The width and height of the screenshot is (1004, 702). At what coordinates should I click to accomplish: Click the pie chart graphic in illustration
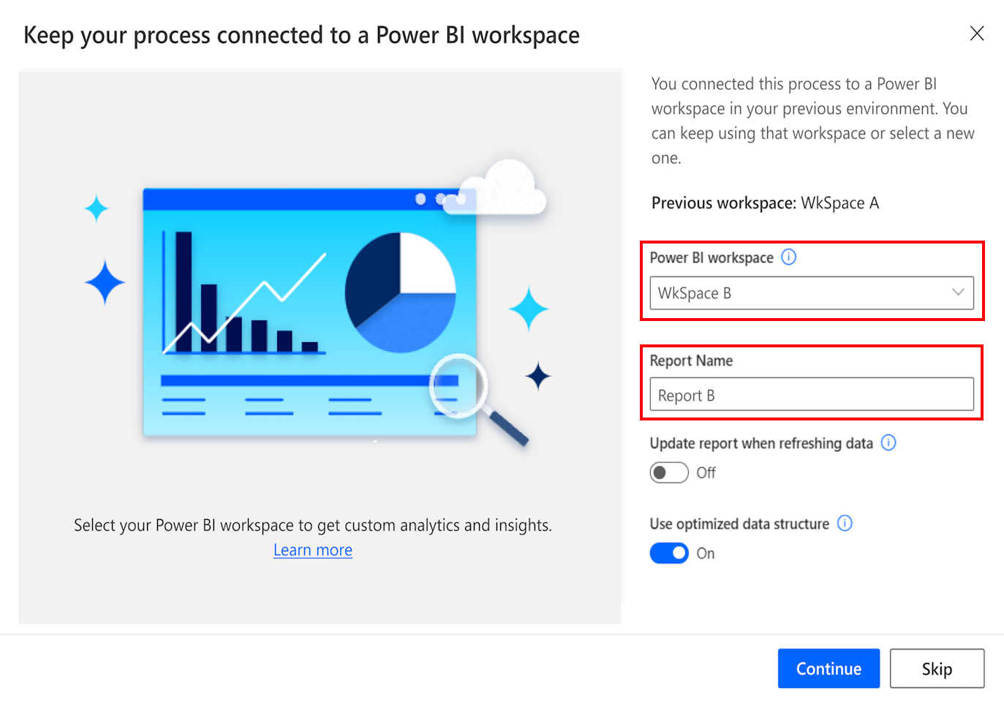[x=400, y=292]
